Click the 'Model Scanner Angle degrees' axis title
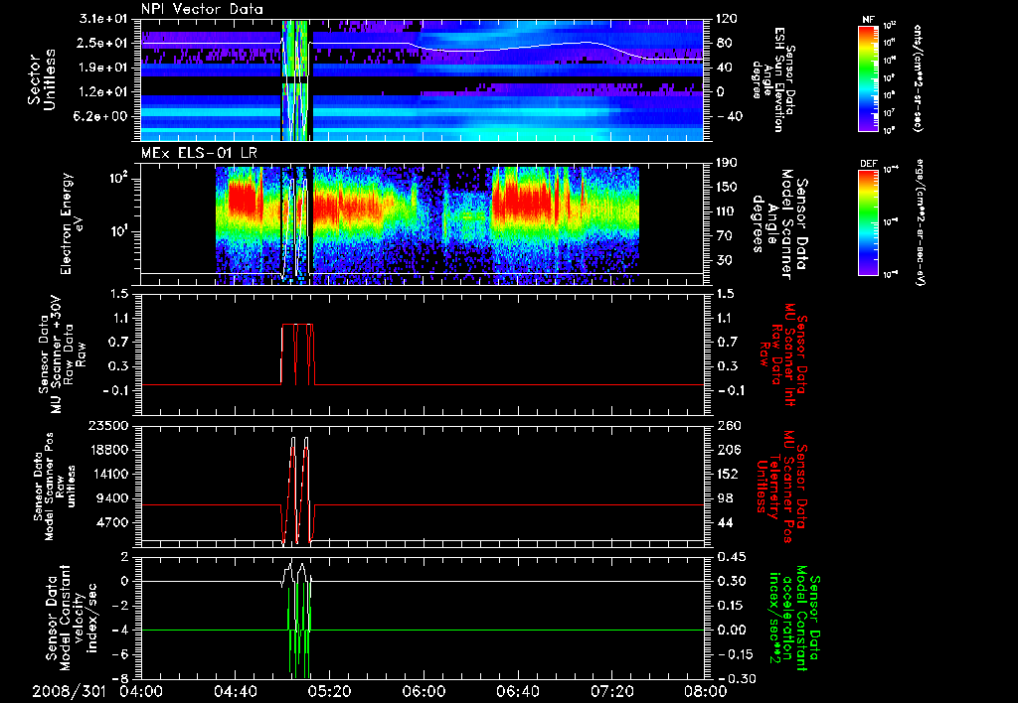1018x703 pixels. (779, 223)
